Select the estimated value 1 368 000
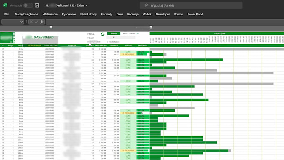 click(102, 150)
